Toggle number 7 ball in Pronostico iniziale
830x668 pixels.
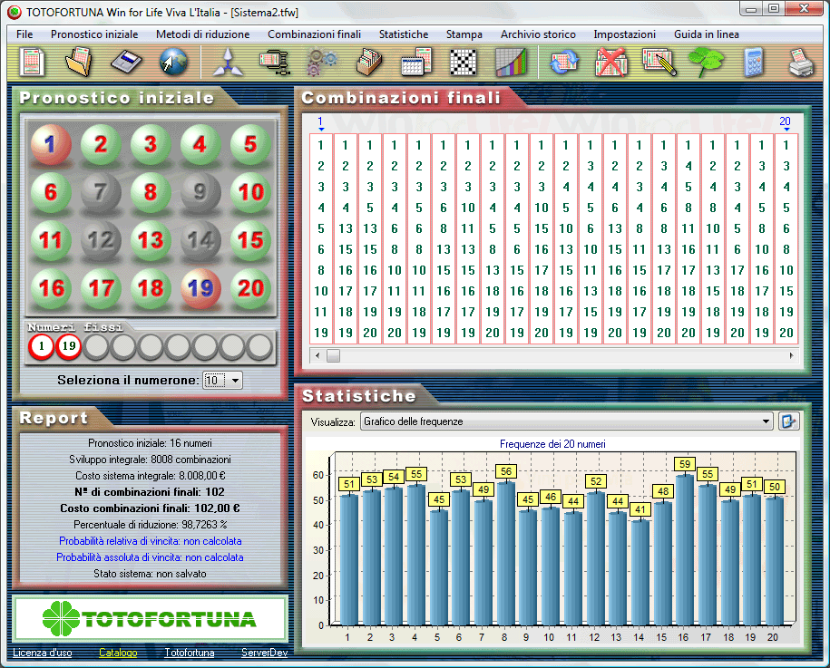[x=102, y=191]
